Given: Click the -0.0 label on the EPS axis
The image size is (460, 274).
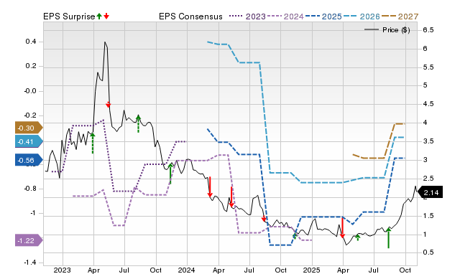Looking at the screenshot, I should (30, 91).
